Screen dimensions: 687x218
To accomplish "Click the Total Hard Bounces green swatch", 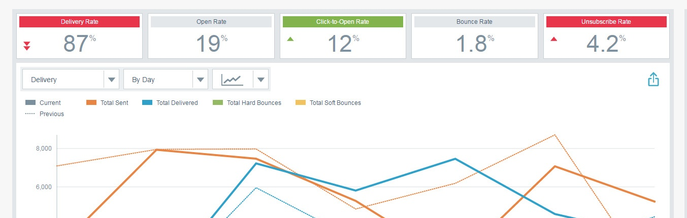I will tap(218, 102).
